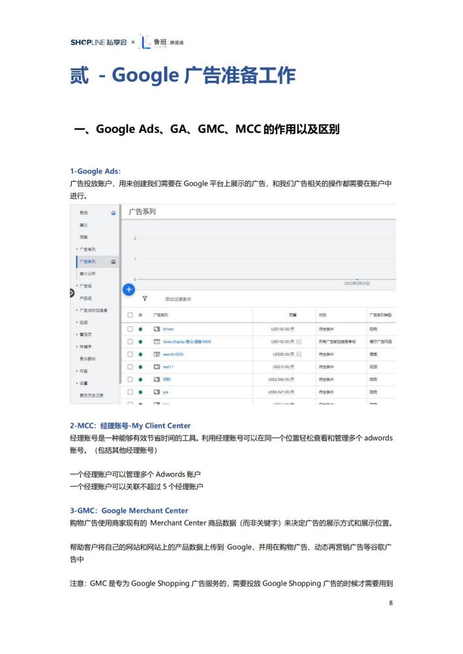
Task: Click the US$4,566.00/天 budget cell
Action: [282, 379]
